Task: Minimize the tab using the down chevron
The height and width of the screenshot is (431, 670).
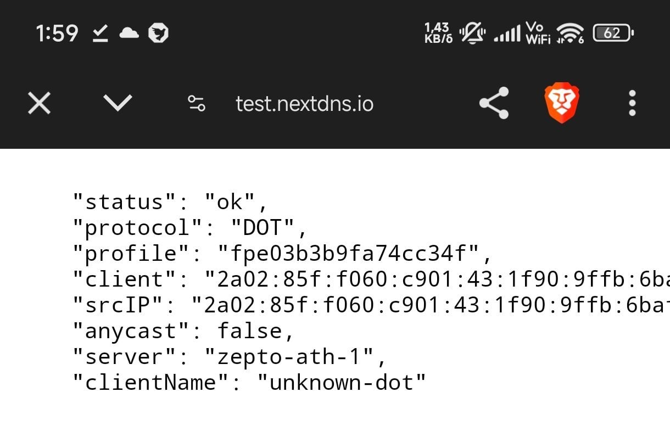Action: (118, 103)
